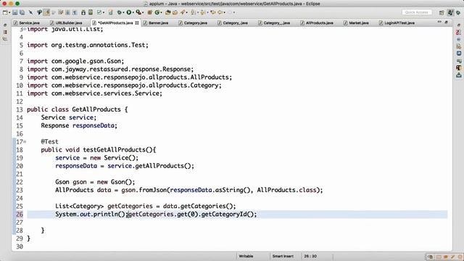Switch to Service.java tab

[x=29, y=22]
